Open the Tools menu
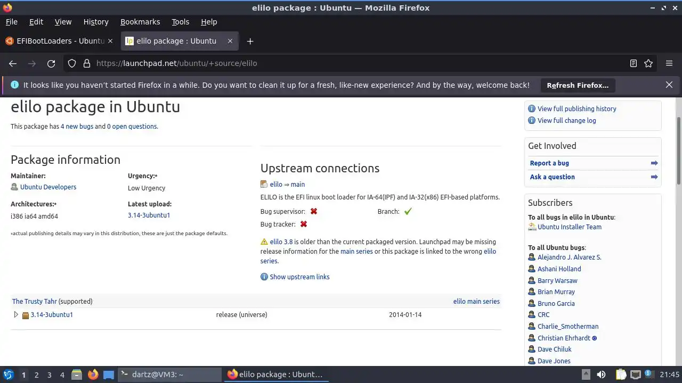Viewport: 682px width, 383px height. (181, 22)
